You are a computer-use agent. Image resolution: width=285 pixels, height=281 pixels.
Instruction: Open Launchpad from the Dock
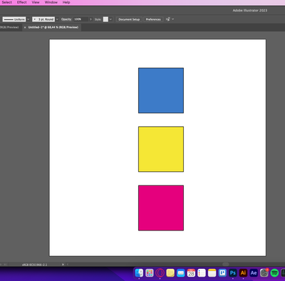point(150,273)
